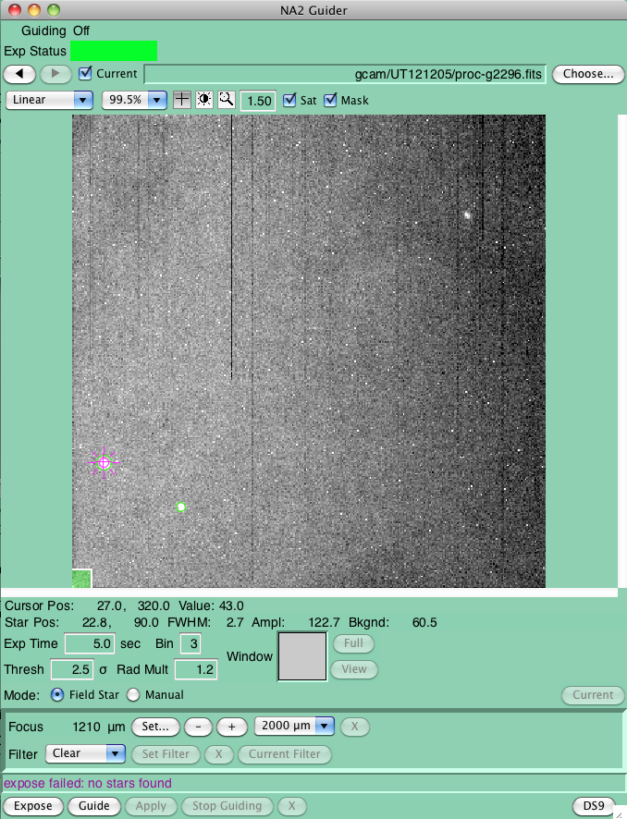Click the Apply button
627x819 pixels.
point(151,806)
